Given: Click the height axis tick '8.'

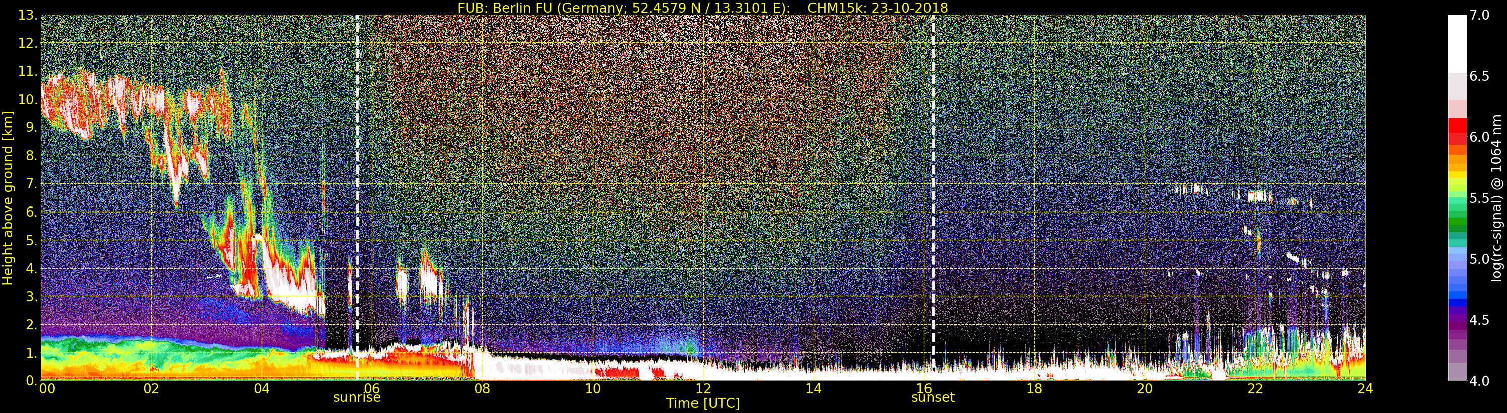Looking at the screenshot, I should (32, 156).
